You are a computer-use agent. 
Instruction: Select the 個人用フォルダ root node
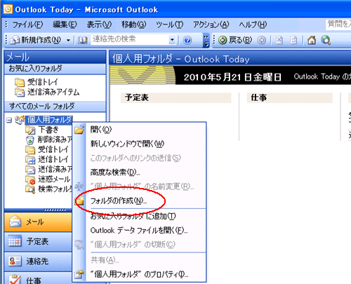pyautogui.click(x=49, y=120)
